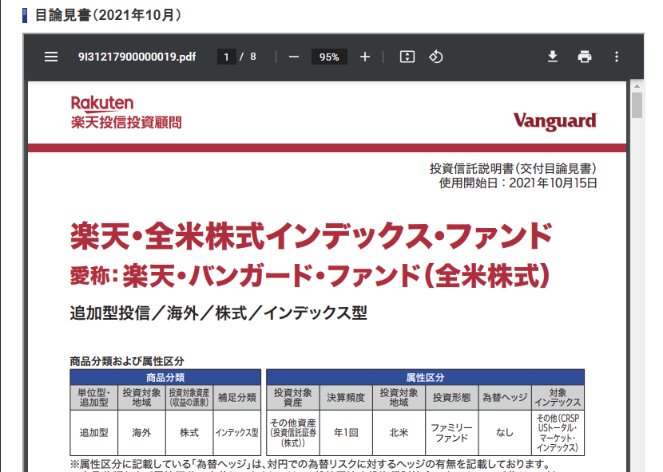Click the 対象インデックス column header

[558, 397]
